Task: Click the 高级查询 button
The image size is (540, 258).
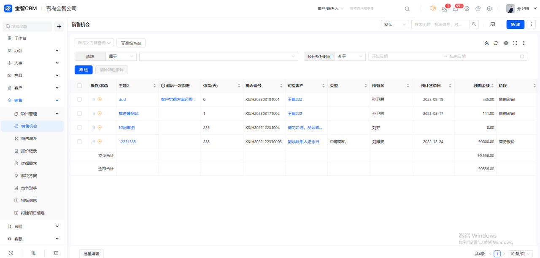Action: point(131,43)
